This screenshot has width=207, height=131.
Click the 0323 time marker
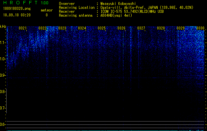click(62, 28)
